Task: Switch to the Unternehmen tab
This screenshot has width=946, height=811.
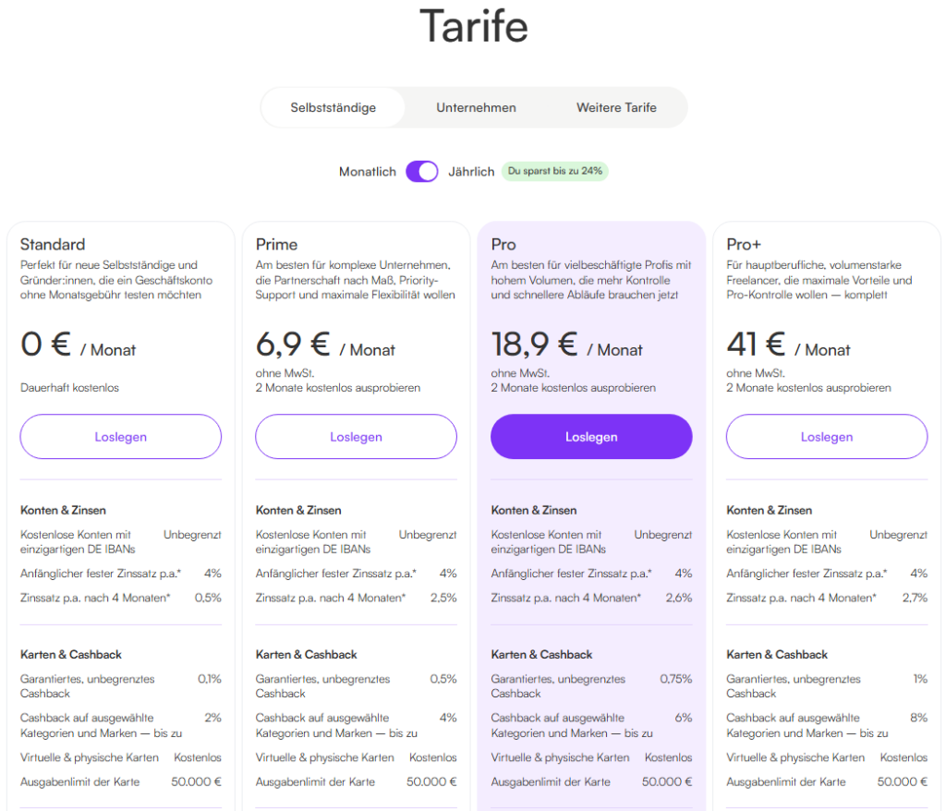Action: 476,107
